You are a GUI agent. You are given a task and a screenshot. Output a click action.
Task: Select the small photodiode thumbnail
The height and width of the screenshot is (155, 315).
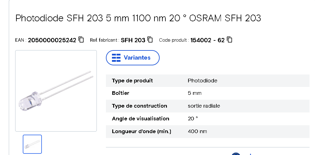click(x=32, y=144)
